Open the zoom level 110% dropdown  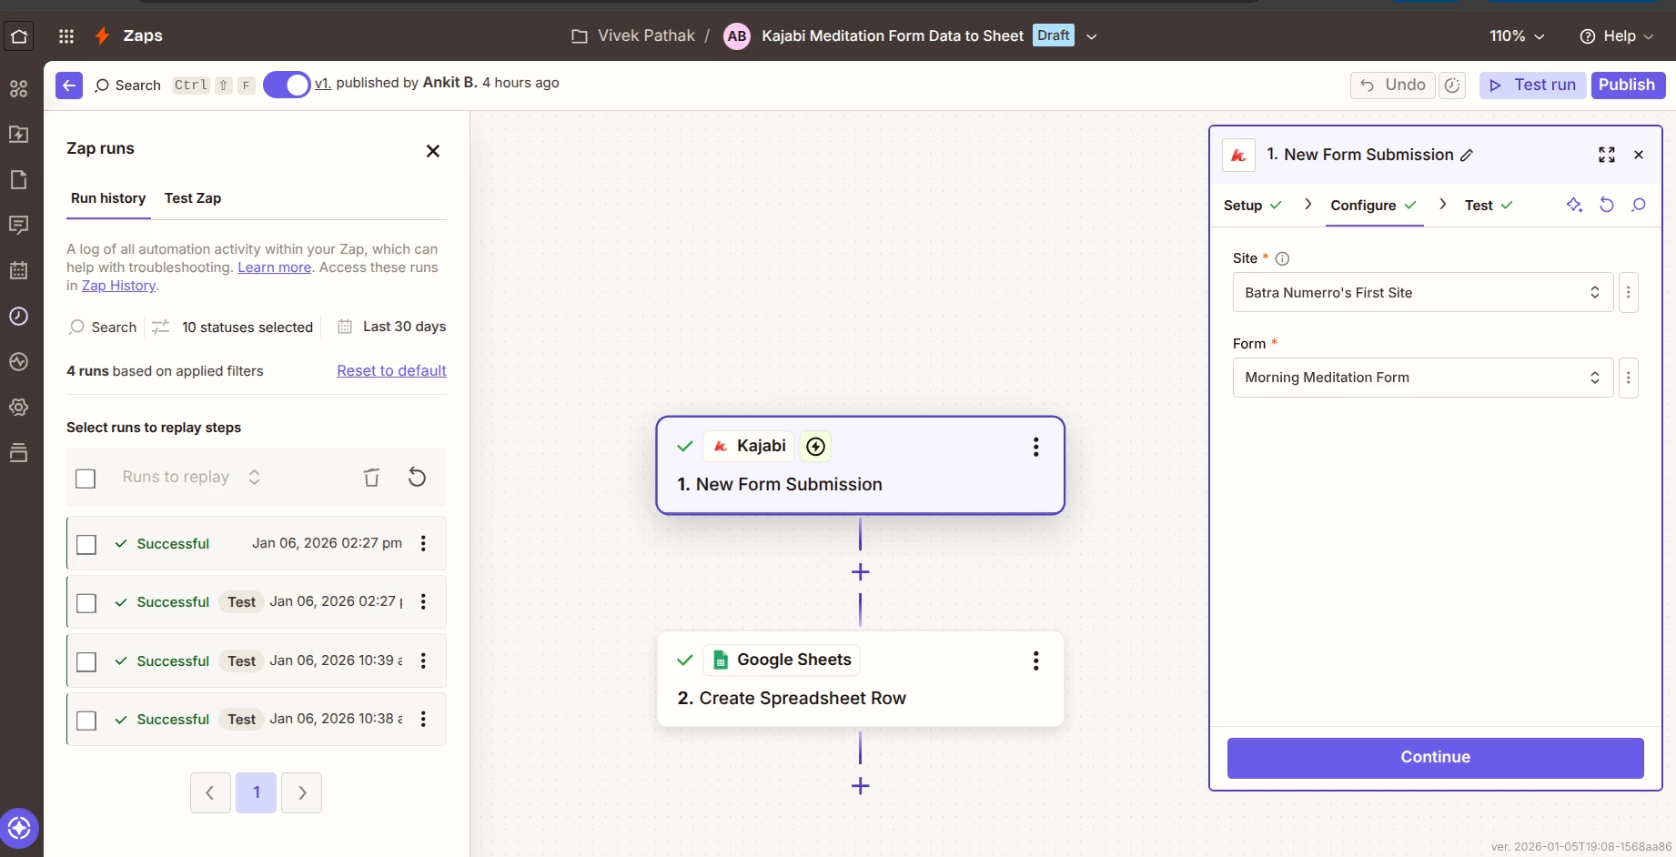[x=1517, y=36]
